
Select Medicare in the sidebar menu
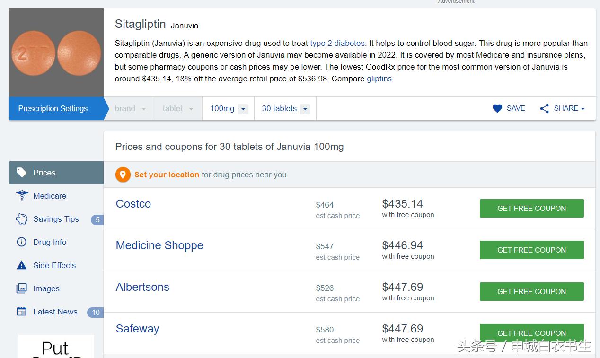[x=50, y=196]
